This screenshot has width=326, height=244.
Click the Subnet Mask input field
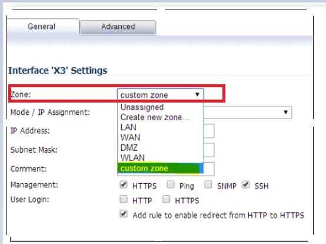208,150
